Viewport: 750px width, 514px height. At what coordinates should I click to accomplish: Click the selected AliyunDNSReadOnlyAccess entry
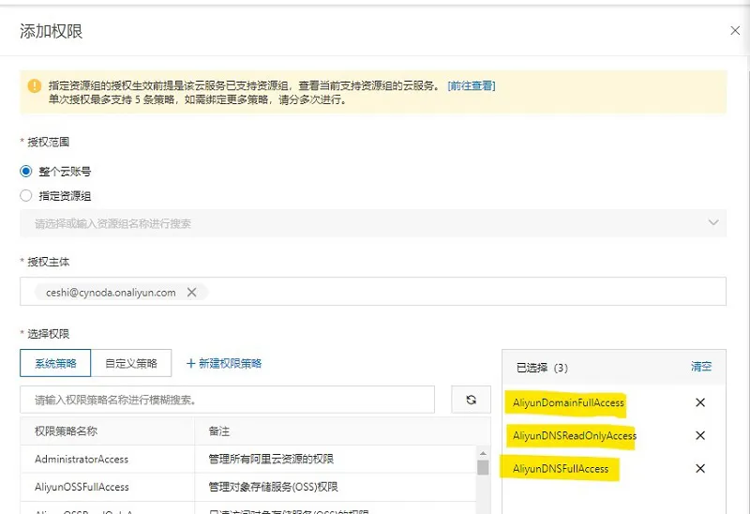click(x=575, y=435)
